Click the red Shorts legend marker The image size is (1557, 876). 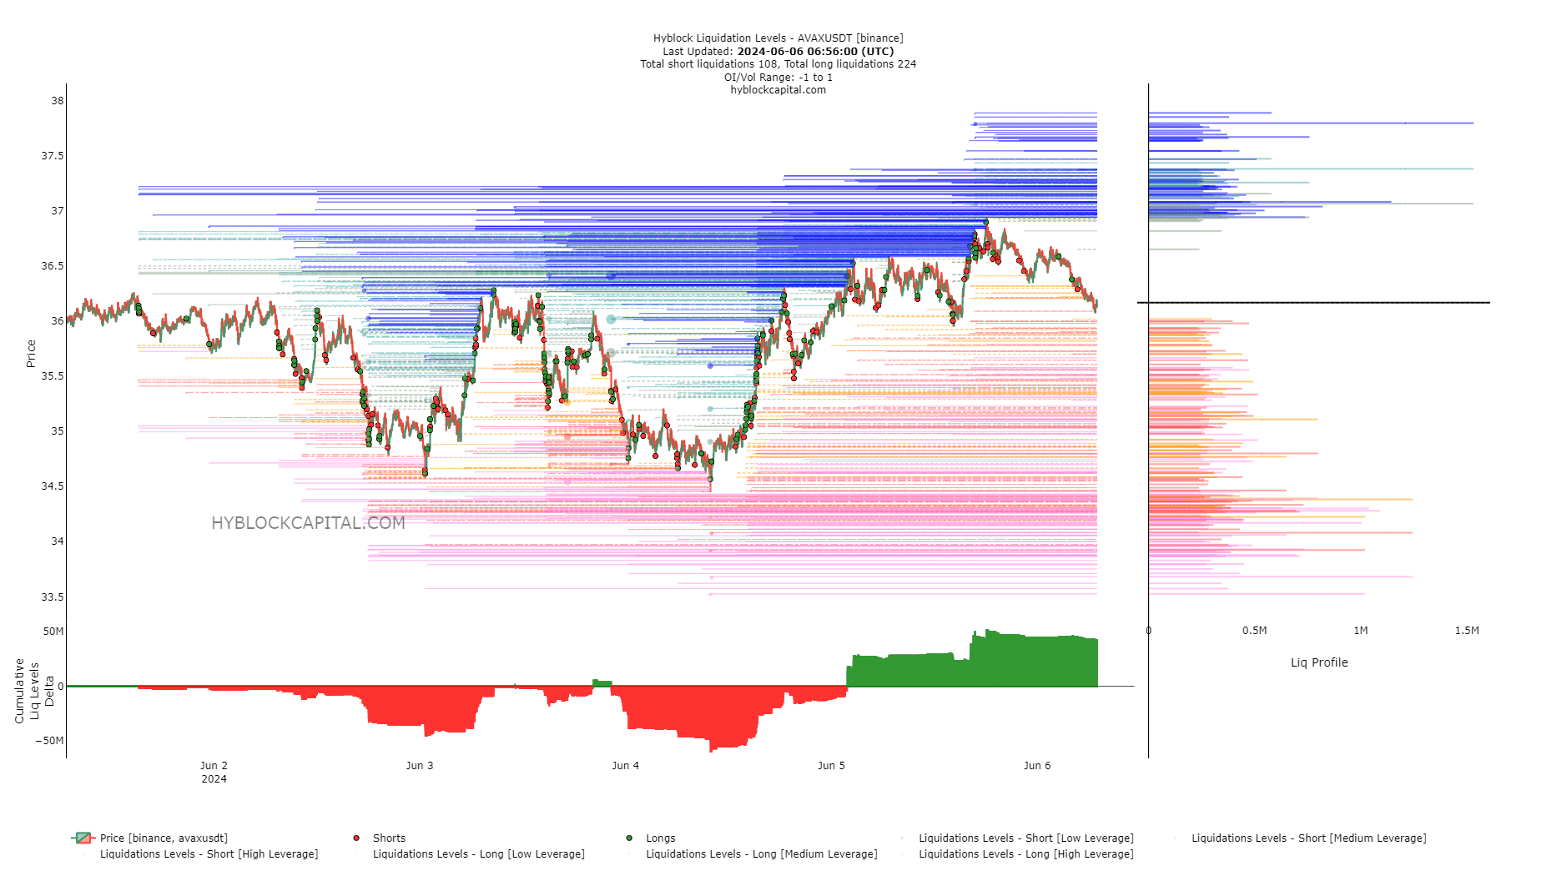(x=356, y=838)
